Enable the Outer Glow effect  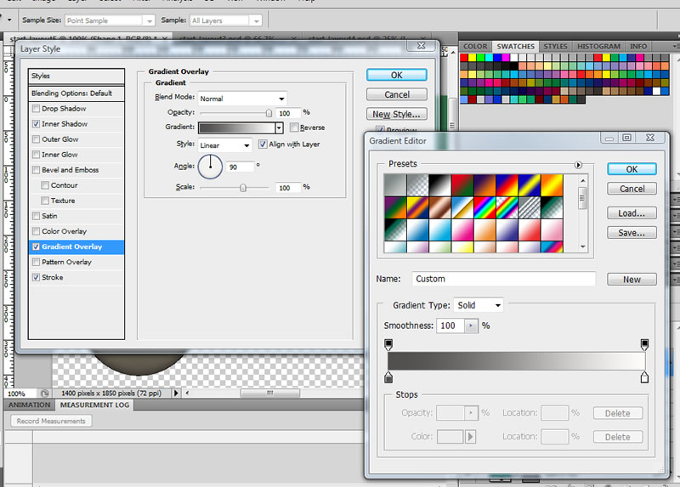click(36, 139)
